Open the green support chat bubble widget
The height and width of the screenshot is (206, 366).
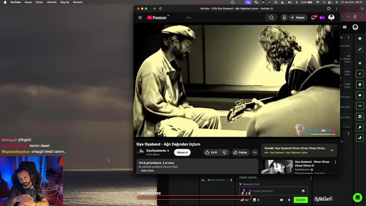[x=357, y=197]
